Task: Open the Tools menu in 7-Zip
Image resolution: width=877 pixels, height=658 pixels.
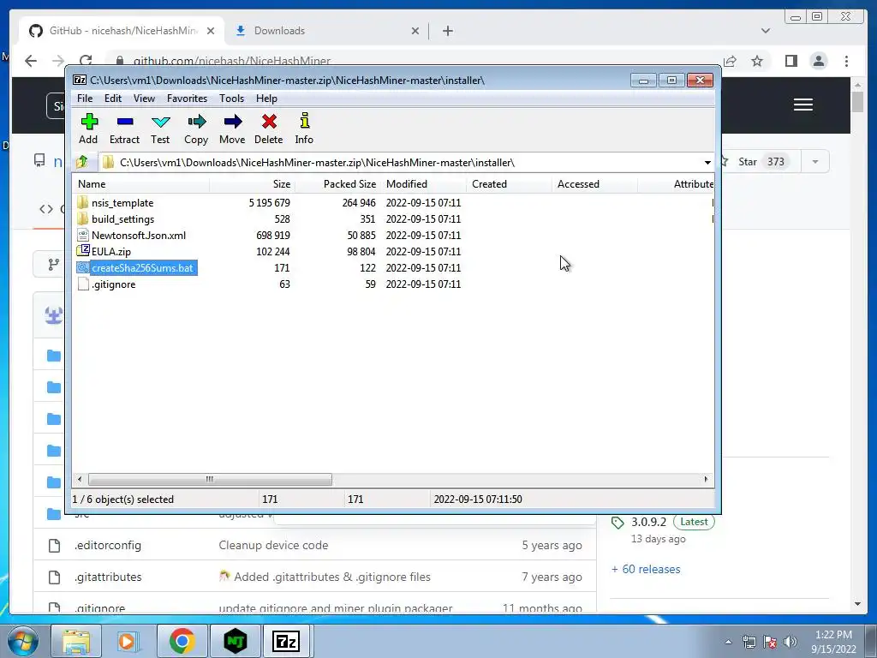Action: pos(231,99)
